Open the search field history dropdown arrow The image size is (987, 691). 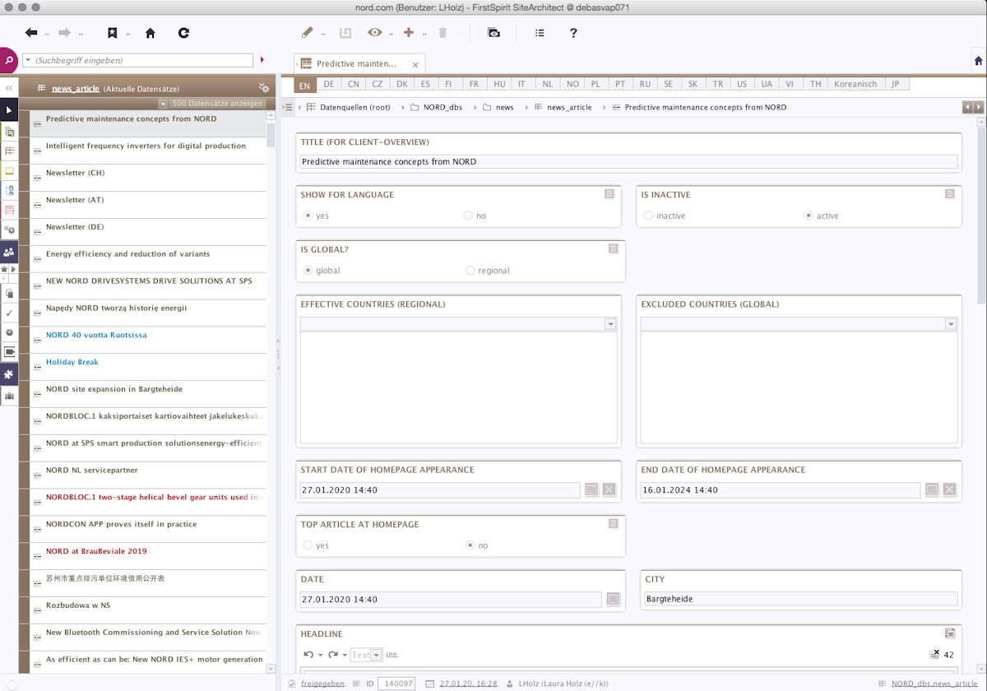[x=28, y=60]
